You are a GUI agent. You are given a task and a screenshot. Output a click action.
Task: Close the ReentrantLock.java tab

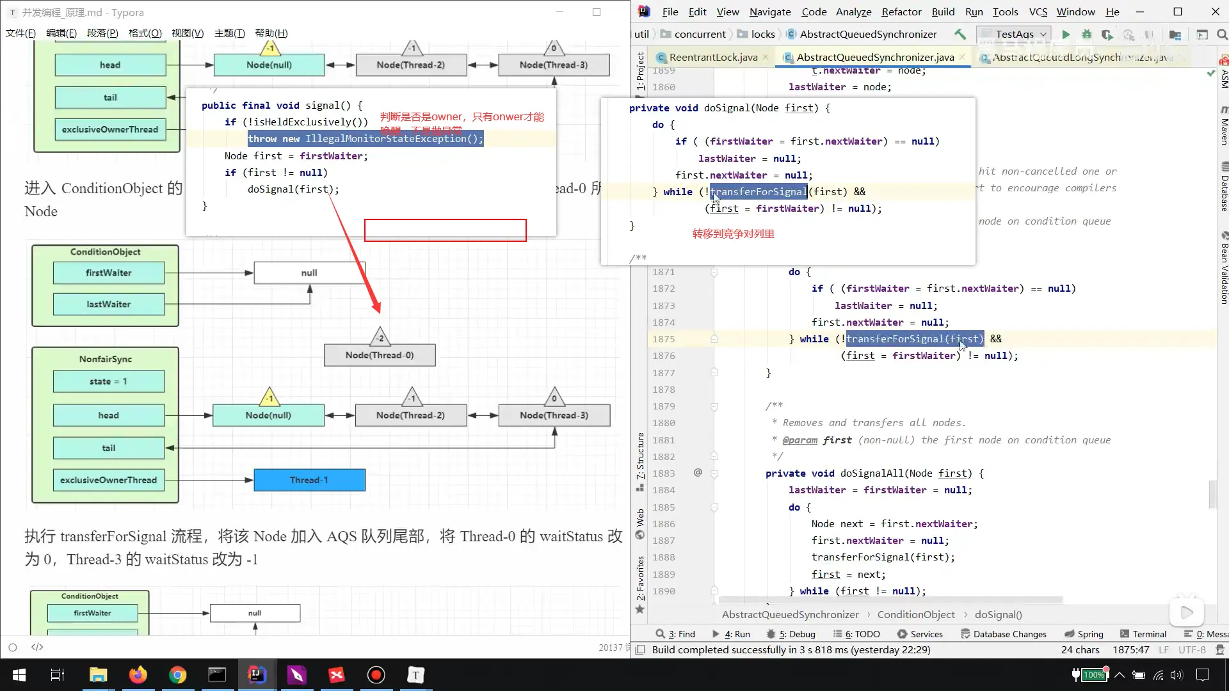click(766, 57)
